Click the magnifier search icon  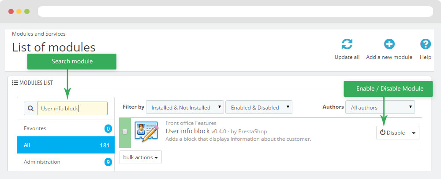point(30,109)
